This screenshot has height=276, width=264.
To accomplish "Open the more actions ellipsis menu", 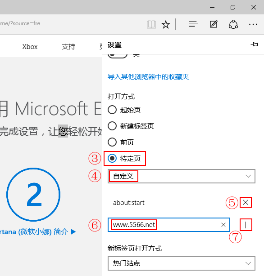I will point(253,24).
